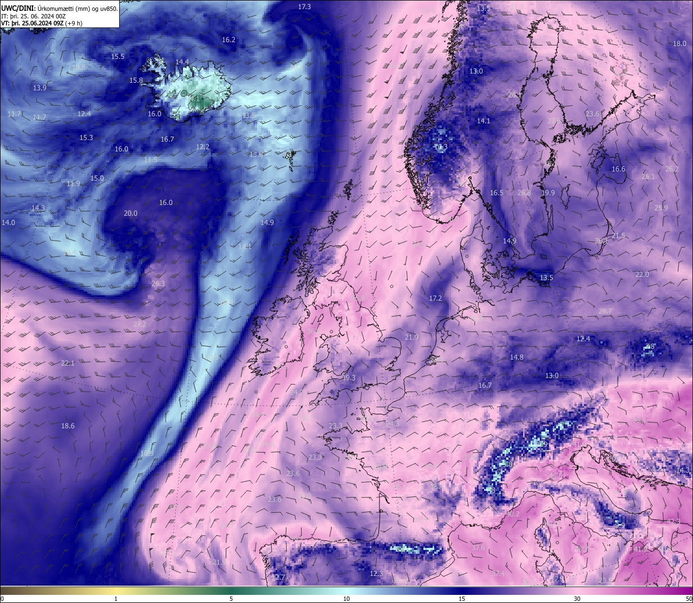Select the colorbar tick label 1

116,599
